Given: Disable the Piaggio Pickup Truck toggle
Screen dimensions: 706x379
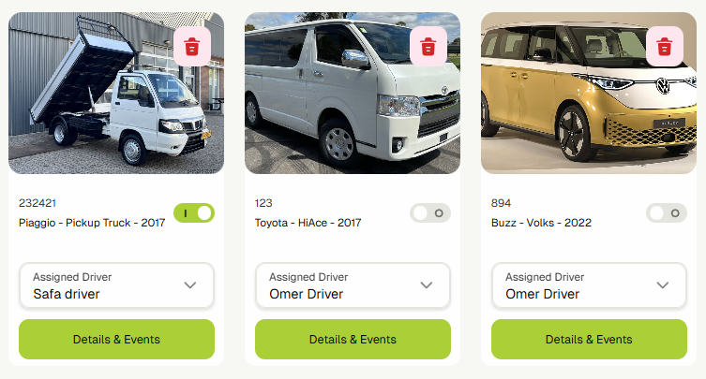Looking at the screenshot, I should point(194,213).
